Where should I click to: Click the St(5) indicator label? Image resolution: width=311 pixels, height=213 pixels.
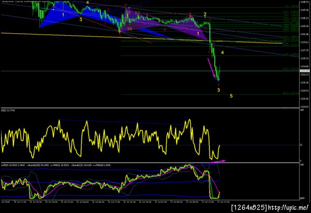(8, 110)
